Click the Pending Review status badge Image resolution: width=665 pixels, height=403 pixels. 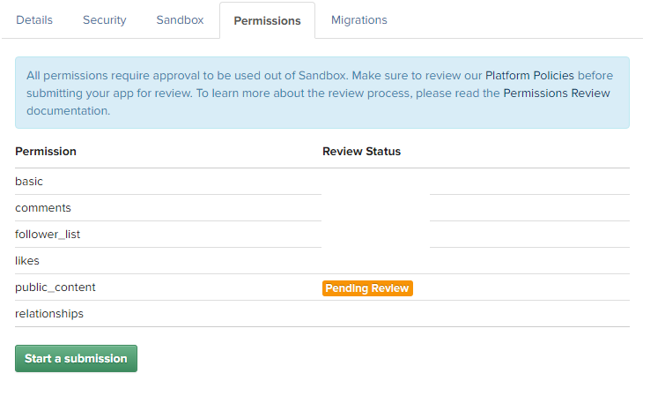367,288
